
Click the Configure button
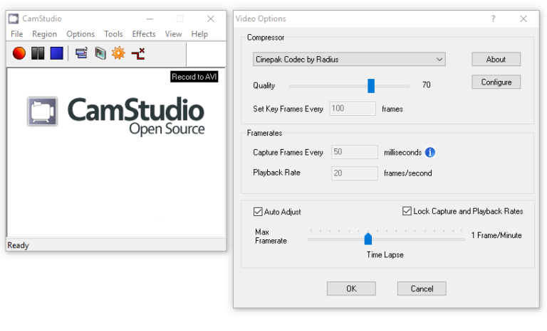pos(496,82)
